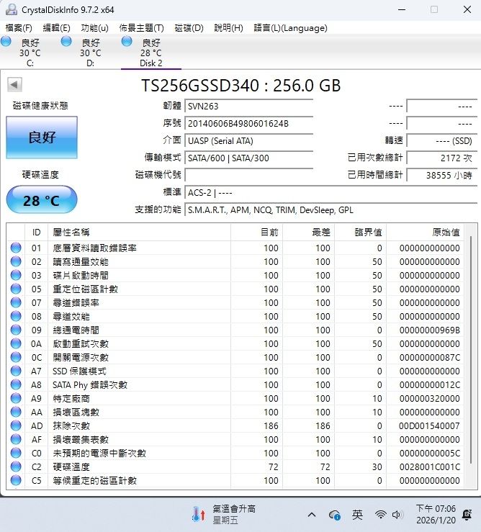
Task: Click the Wi-Fi network tray icon
Action: point(380,515)
